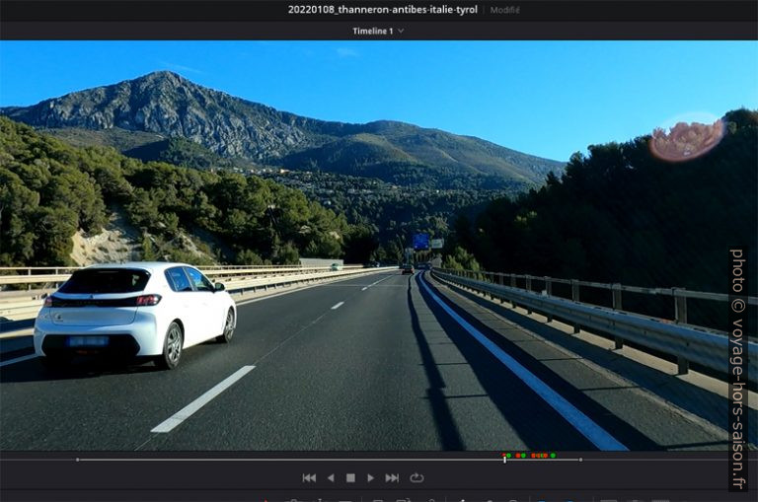Play the video in reverse
758x502 pixels.
331,478
